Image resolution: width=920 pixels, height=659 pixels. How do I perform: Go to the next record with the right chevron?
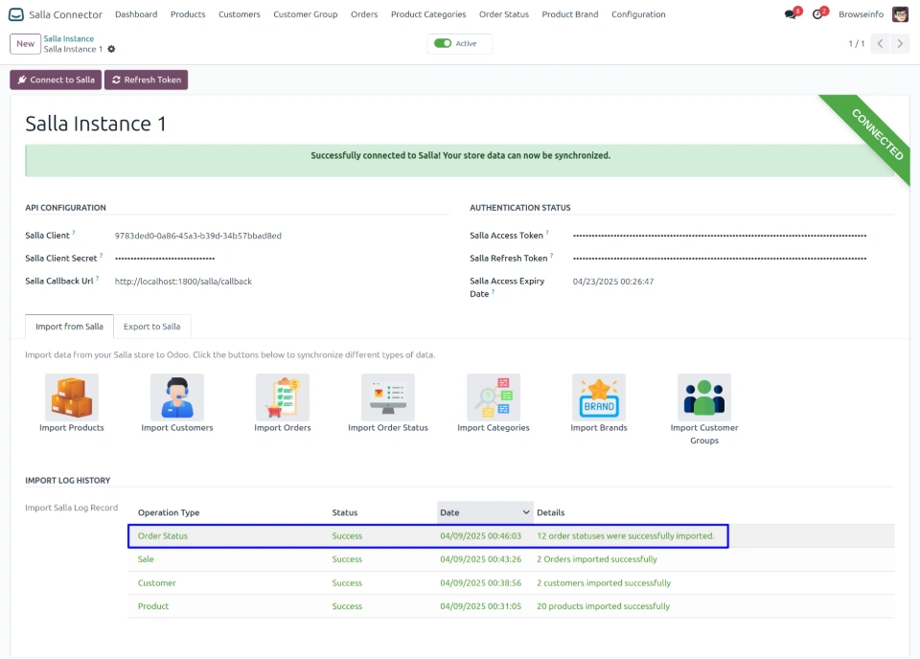coord(902,44)
